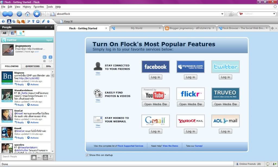
Task: Click the People sidebar help icon
Action: 46,27
